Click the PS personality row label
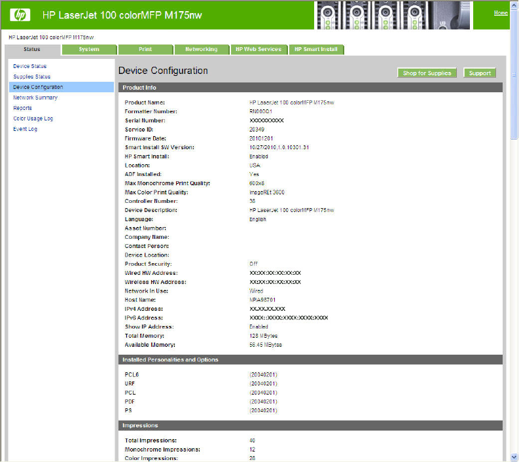 point(128,410)
